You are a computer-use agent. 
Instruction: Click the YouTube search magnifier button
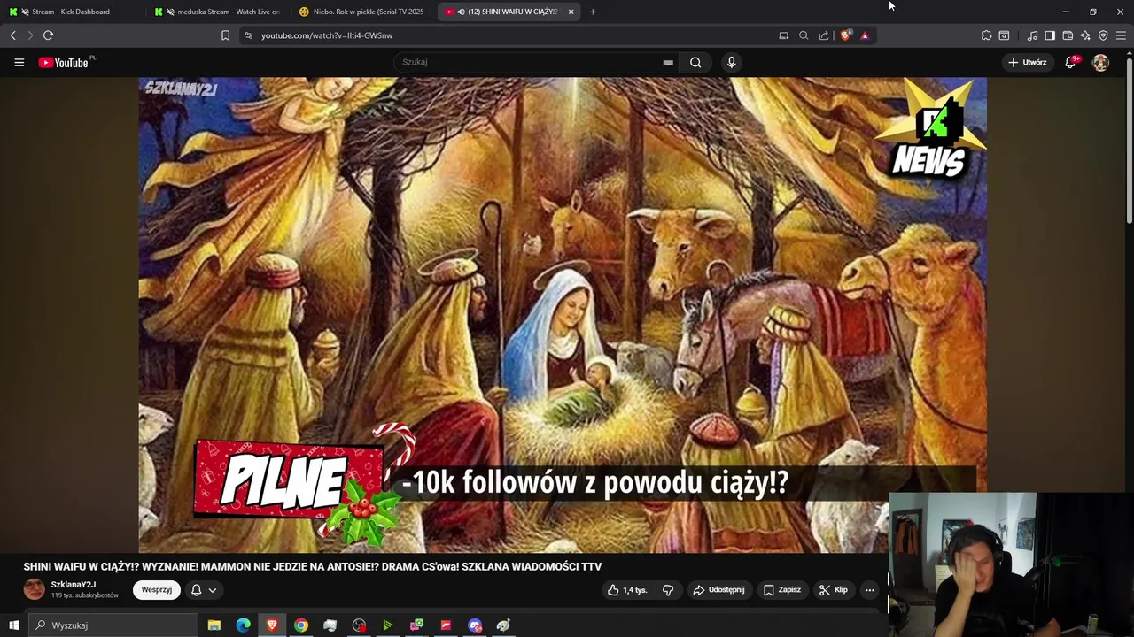pyautogui.click(x=695, y=62)
